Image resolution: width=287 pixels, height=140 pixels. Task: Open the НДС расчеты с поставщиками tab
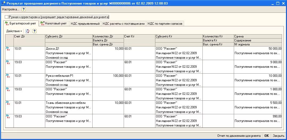[123, 24]
